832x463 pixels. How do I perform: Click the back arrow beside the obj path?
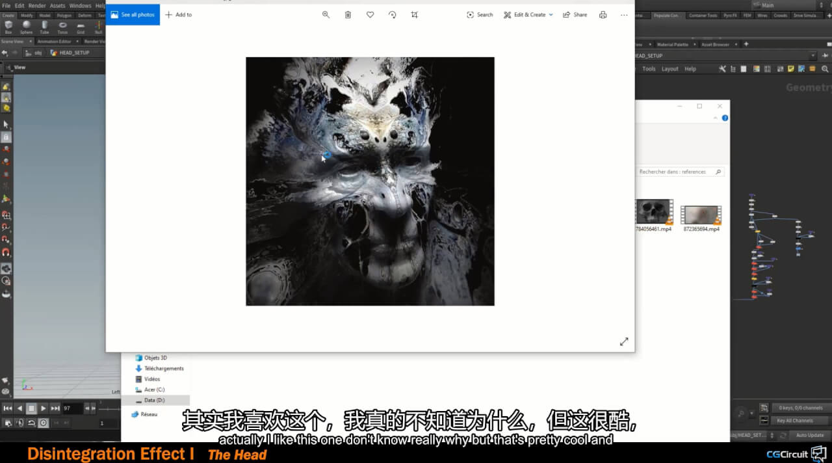(5, 53)
